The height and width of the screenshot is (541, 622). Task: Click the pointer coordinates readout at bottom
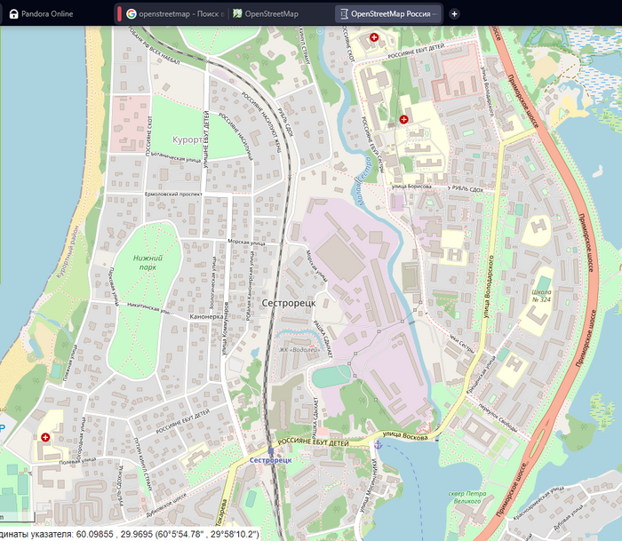(133, 535)
